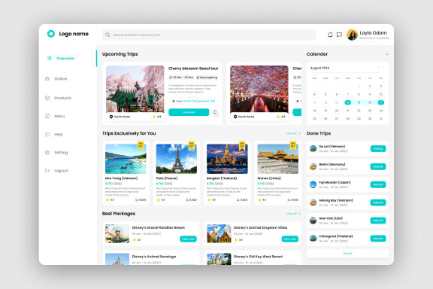Collapse the Calender panel with its chevron

(387, 54)
